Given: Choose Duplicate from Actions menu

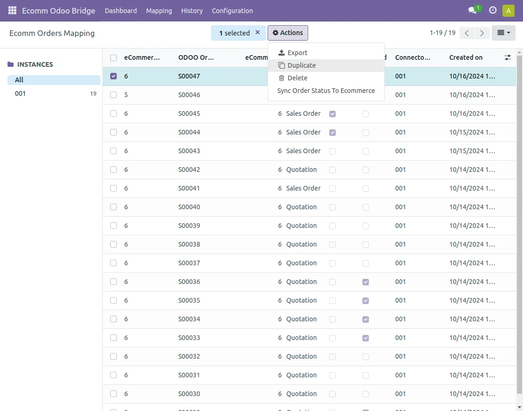Looking at the screenshot, I should tap(301, 65).
